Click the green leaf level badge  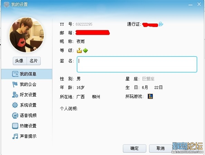pyautogui.click(x=85, y=51)
